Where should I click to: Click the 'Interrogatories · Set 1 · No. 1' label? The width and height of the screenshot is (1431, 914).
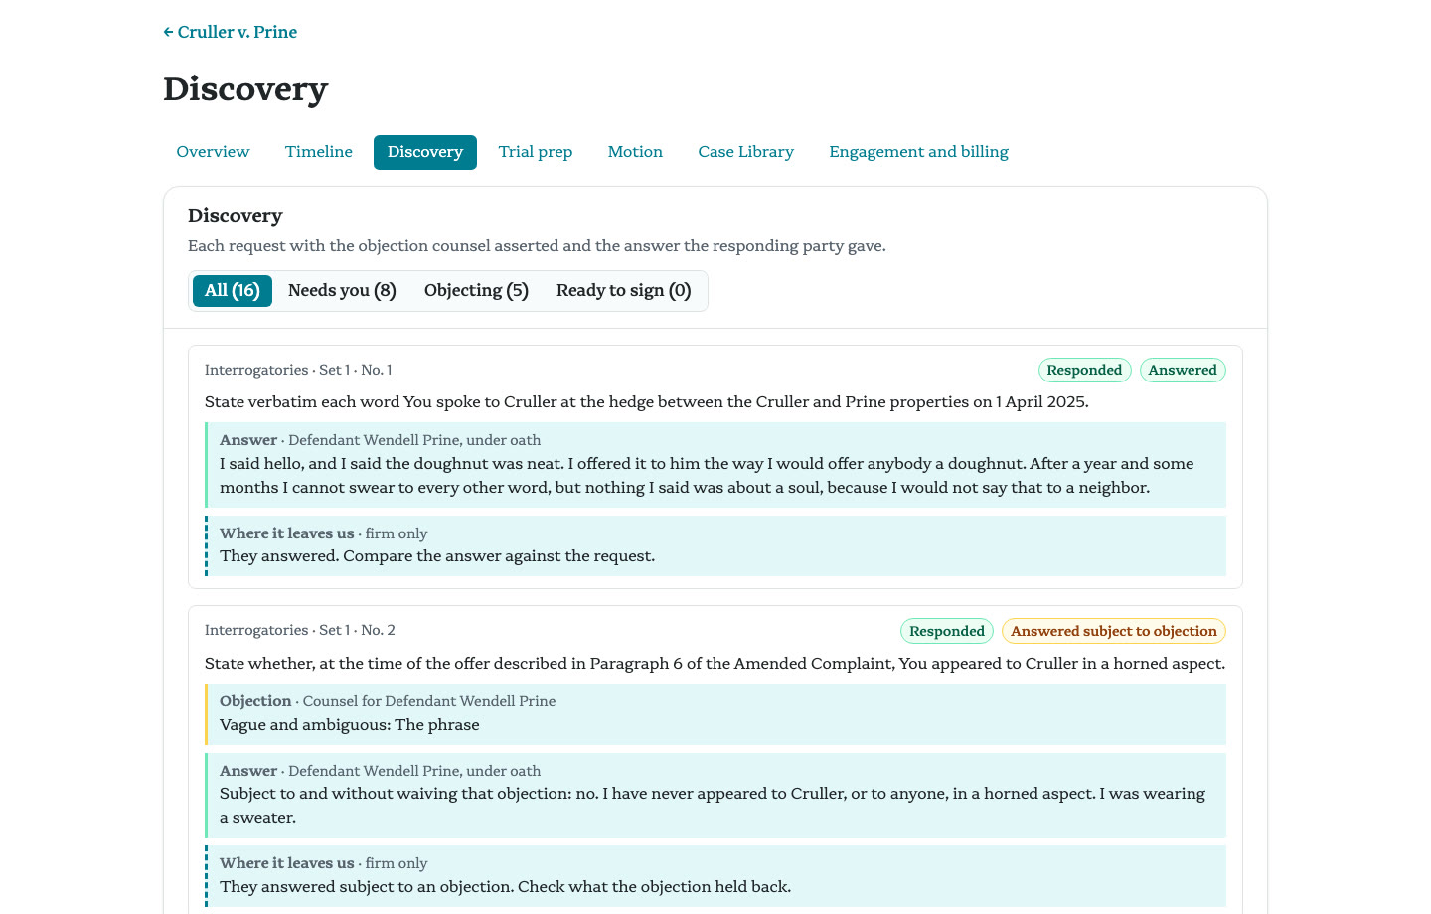click(x=298, y=370)
